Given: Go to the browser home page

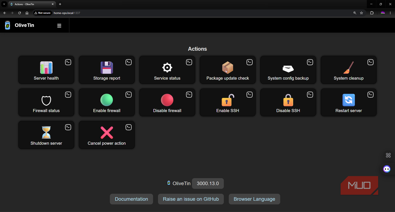Looking at the screenshot, I should click(x=27, y=13).
